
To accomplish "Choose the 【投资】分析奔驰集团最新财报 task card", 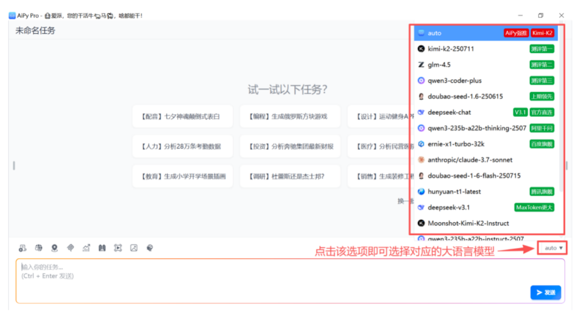I will click(290, 146).
